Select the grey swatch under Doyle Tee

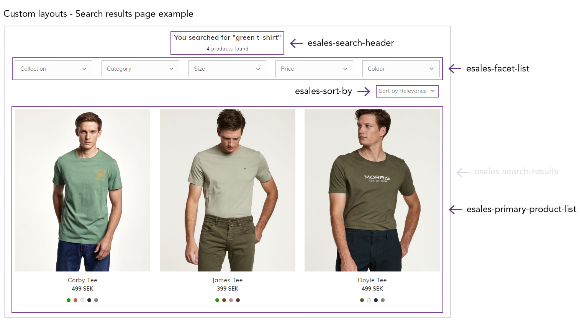(x=383, y=300)
